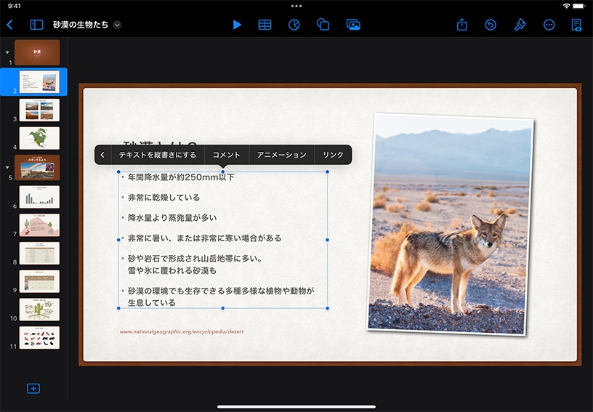Choose テキストを縦書きにする in popup menu
The width and height of the screenshot is (593, 412).
(157, 155)
